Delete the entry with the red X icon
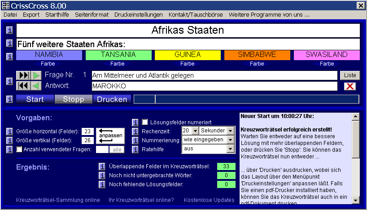The image size is (367, 210). click(350, 86)
